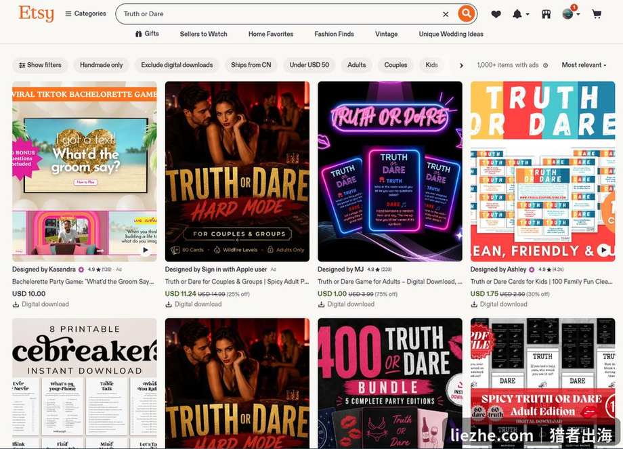Open 400 Truth or Dare Bundle listing image

[390, 383]
